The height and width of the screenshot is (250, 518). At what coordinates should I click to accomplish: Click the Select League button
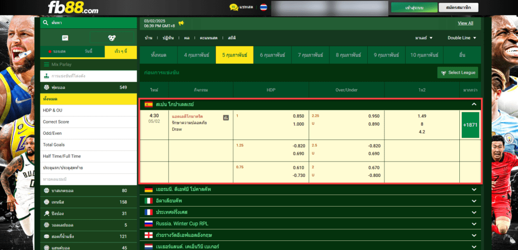pos(457,73)
